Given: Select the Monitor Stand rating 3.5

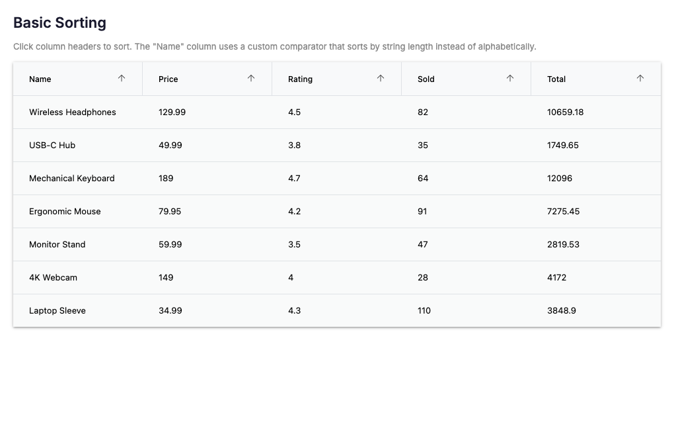Looking at the screenshot, I should click(x=294, y=245).
